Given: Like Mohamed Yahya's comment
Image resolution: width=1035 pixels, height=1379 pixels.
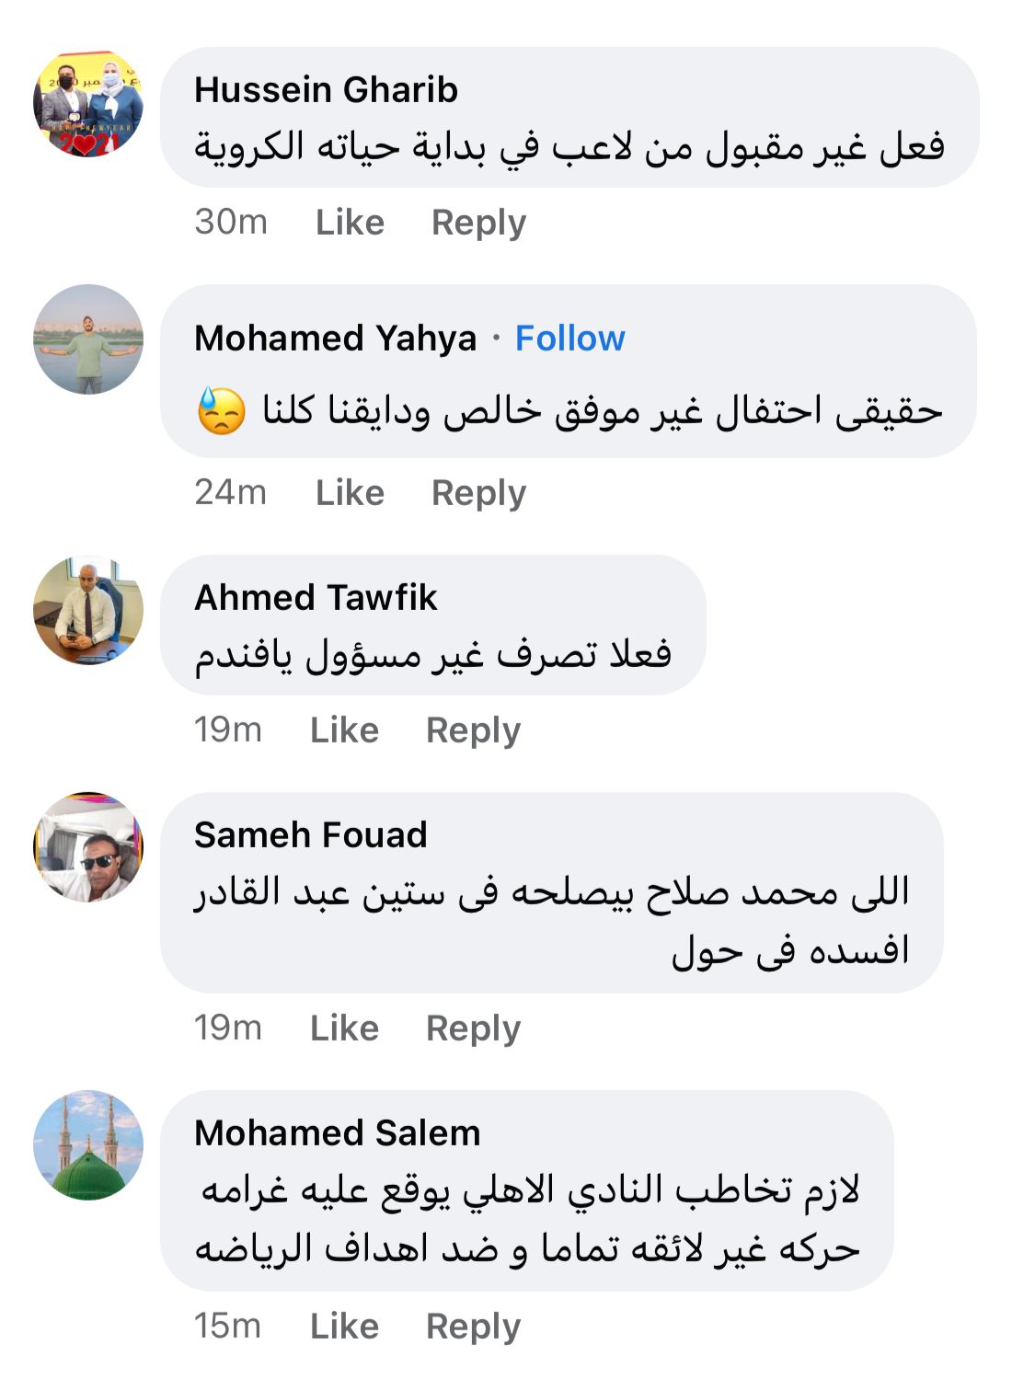Looking at the screenshot, I should click(x=350, y=493).
